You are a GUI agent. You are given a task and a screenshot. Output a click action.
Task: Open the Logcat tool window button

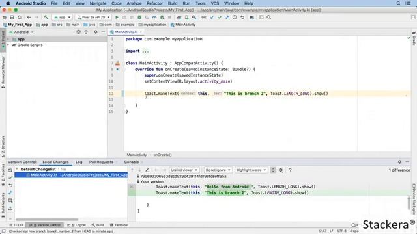click(x=77, y=225)
